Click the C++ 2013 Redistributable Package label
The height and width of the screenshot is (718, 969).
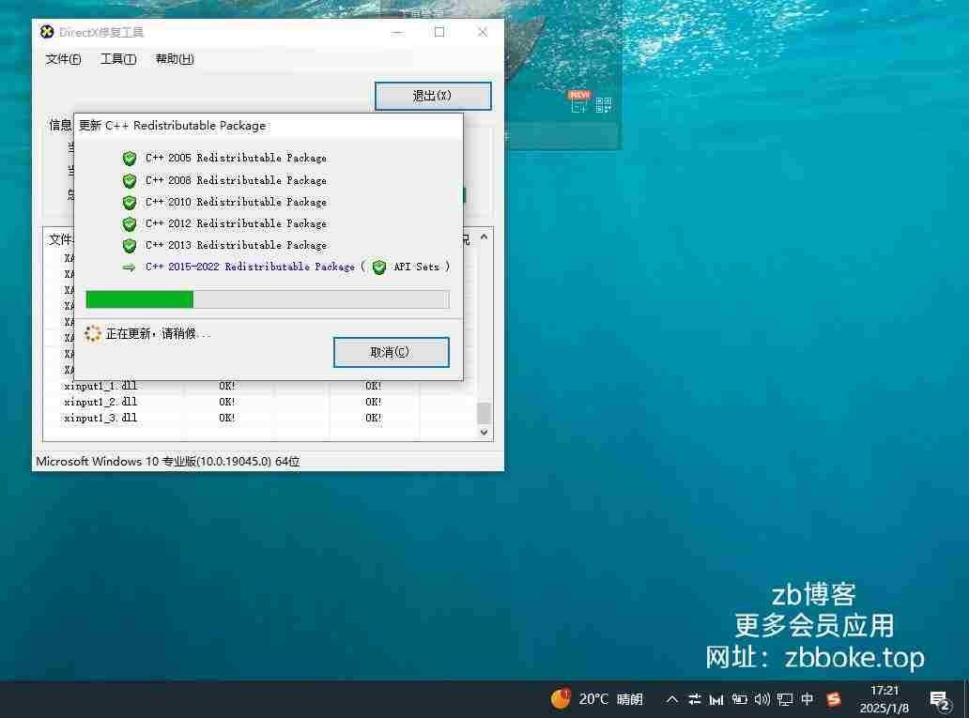click(x=236, y=245)
